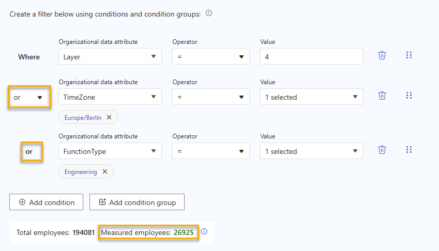Click the Add condition button
439x251 pixels.
(x=47, y=202)
